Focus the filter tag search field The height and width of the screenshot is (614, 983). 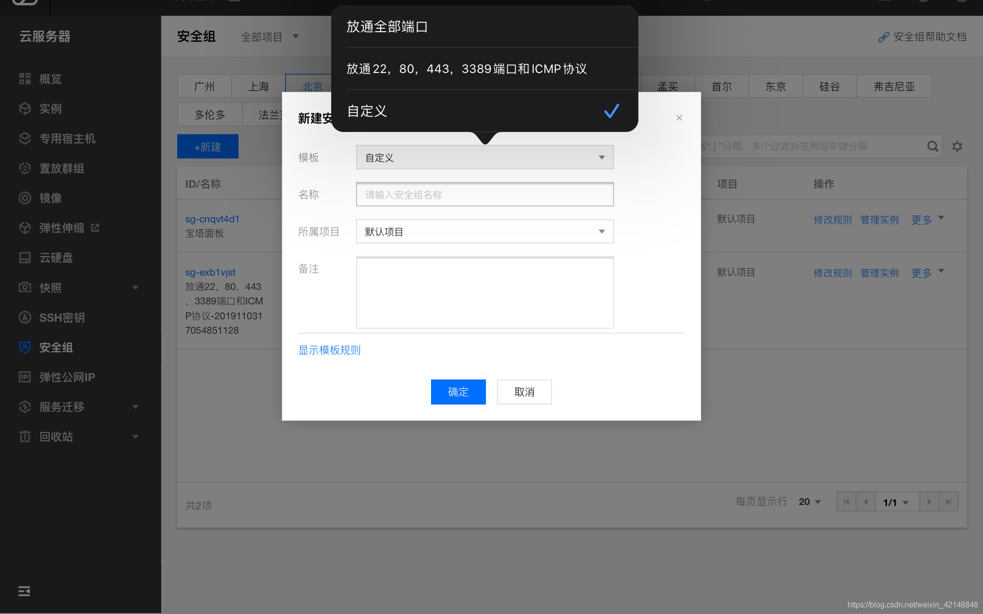[x=811, y=146]
